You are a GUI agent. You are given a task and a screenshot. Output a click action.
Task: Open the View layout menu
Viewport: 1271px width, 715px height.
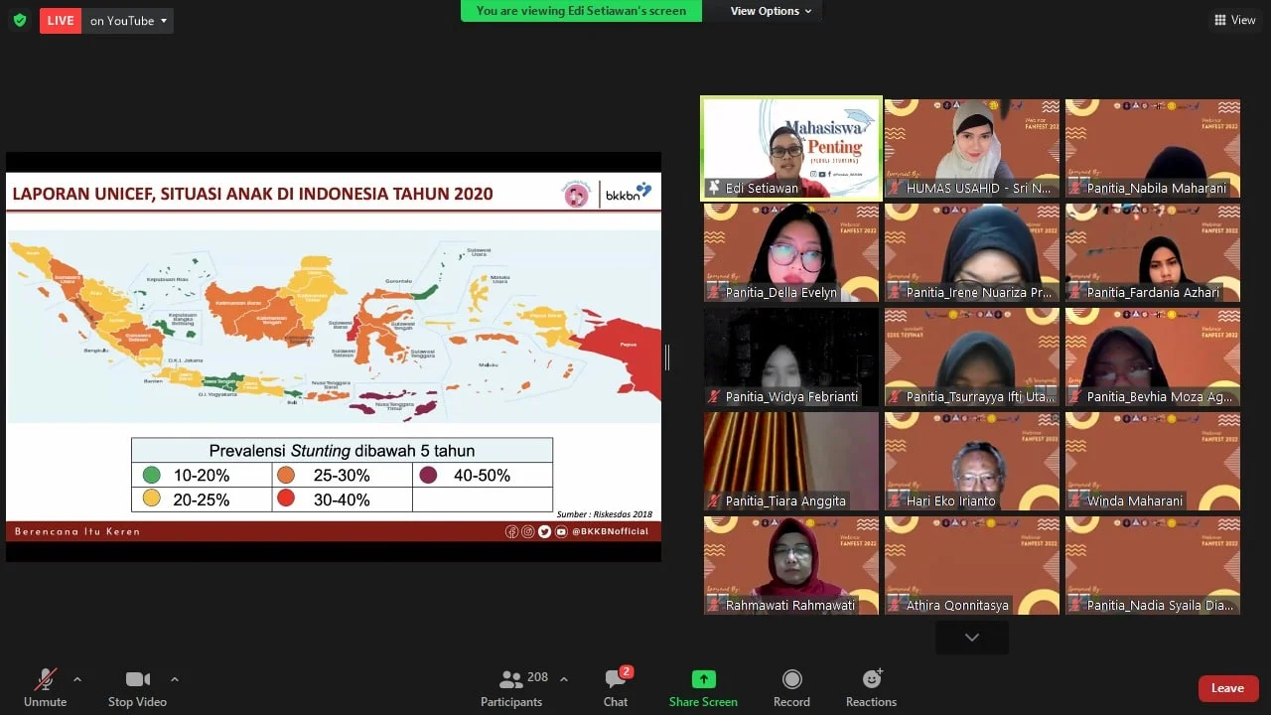click(x=1234, y=20)
